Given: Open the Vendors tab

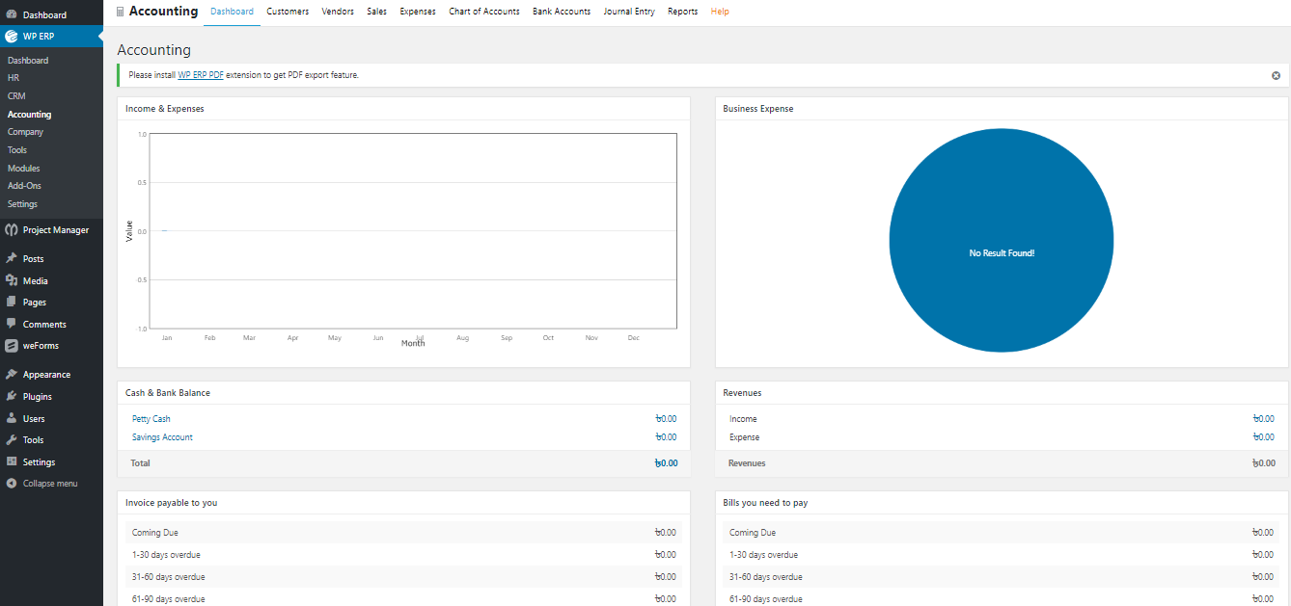Looking at the screenshot, I should click(338, 12).
